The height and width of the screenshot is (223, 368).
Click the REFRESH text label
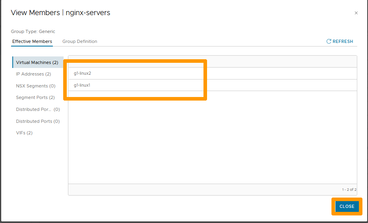343,41
